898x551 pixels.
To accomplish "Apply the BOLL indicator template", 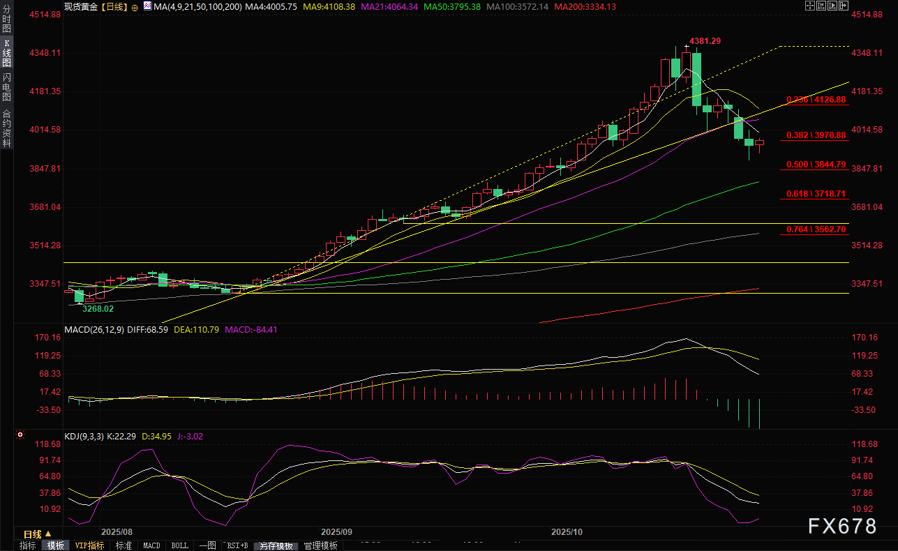I will pyautogui.click(x=179, y=545).
